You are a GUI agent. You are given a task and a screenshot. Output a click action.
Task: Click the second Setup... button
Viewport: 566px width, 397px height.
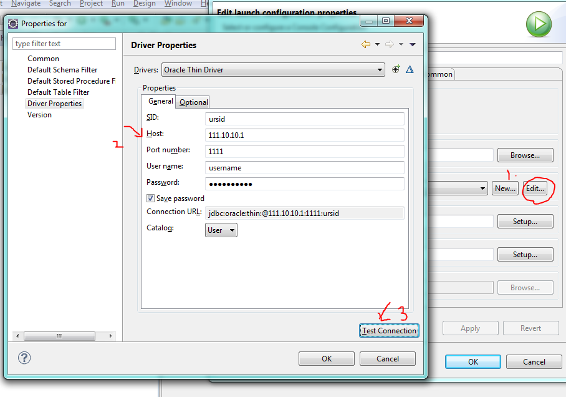click(x=525, y=255)
